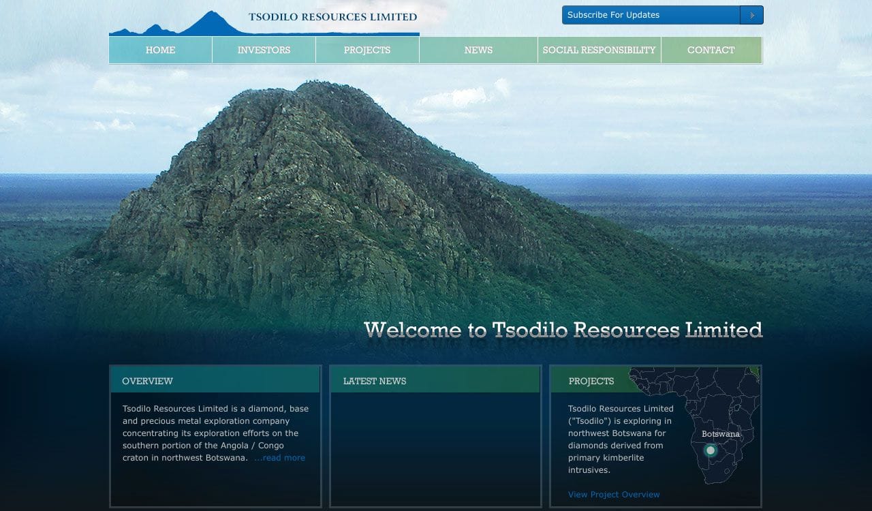Open the PROJECTS item in navigation bar
The width and height of the screenshot is (872, 511).
[x=367, y=50]
